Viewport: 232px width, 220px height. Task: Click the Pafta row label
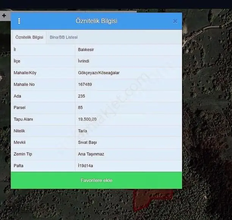tap(19, 165)
